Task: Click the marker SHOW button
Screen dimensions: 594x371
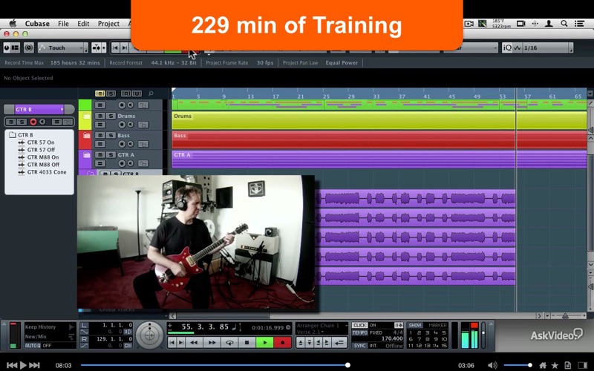Action: click(x=415, y=325)
